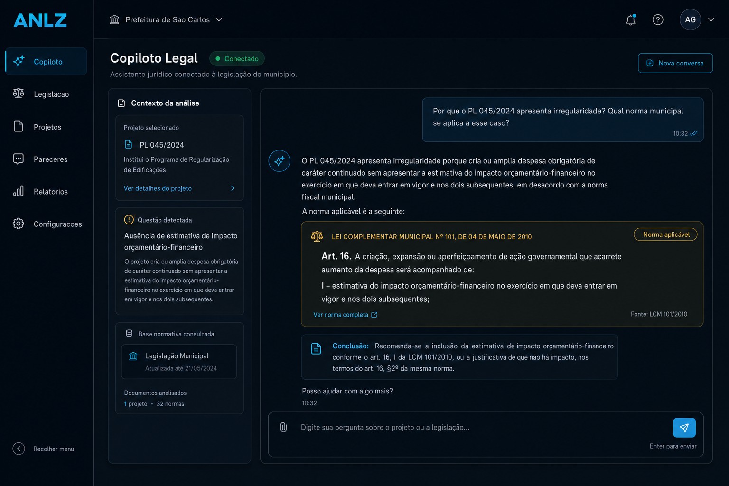
Task: Click the scales icon in the norm card
Action: (x=317, y=236)
